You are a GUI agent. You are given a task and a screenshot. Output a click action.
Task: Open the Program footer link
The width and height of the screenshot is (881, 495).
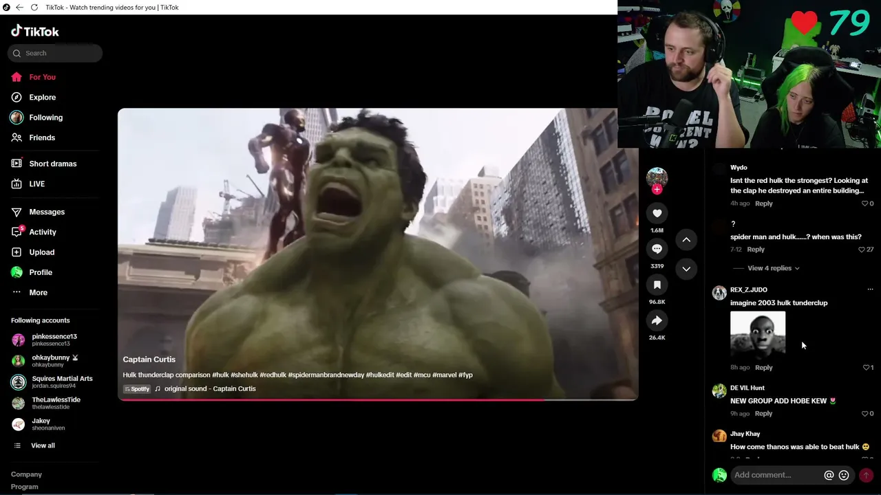(25, 487)
